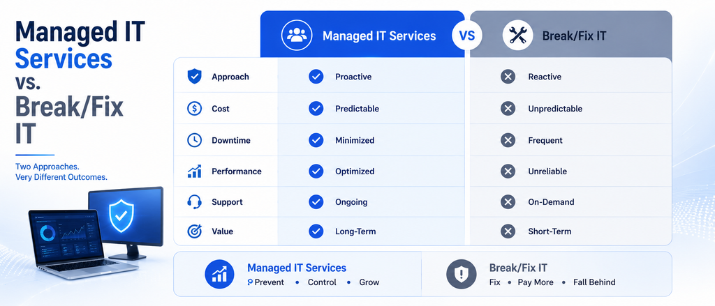Select the dollar coin icon next to Cost

195,108
